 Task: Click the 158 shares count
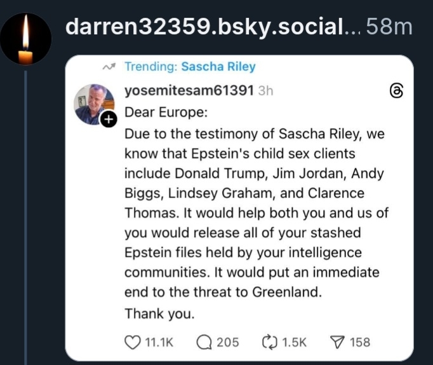(x=359, y=342)
